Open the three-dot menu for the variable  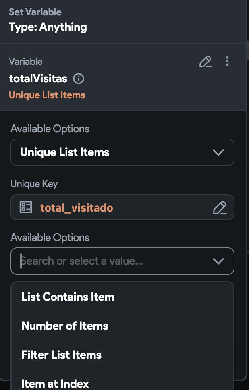[x=227, y=61]
